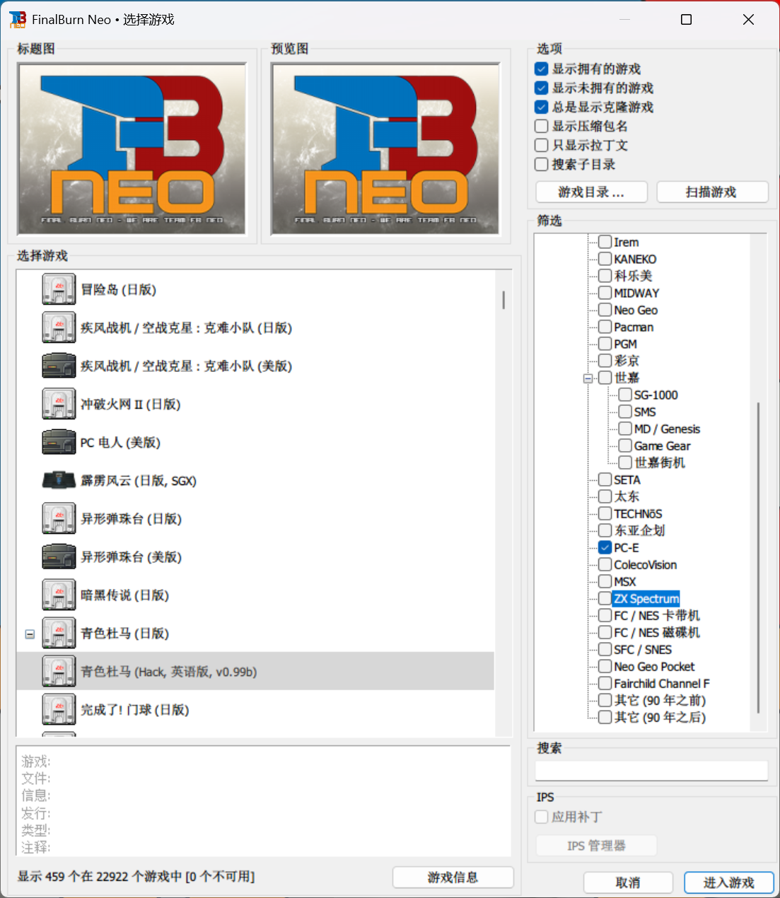This screenshot has width=780, height=898.
Task: Check the 科乐美 filter box
Action: coord(605,276)
